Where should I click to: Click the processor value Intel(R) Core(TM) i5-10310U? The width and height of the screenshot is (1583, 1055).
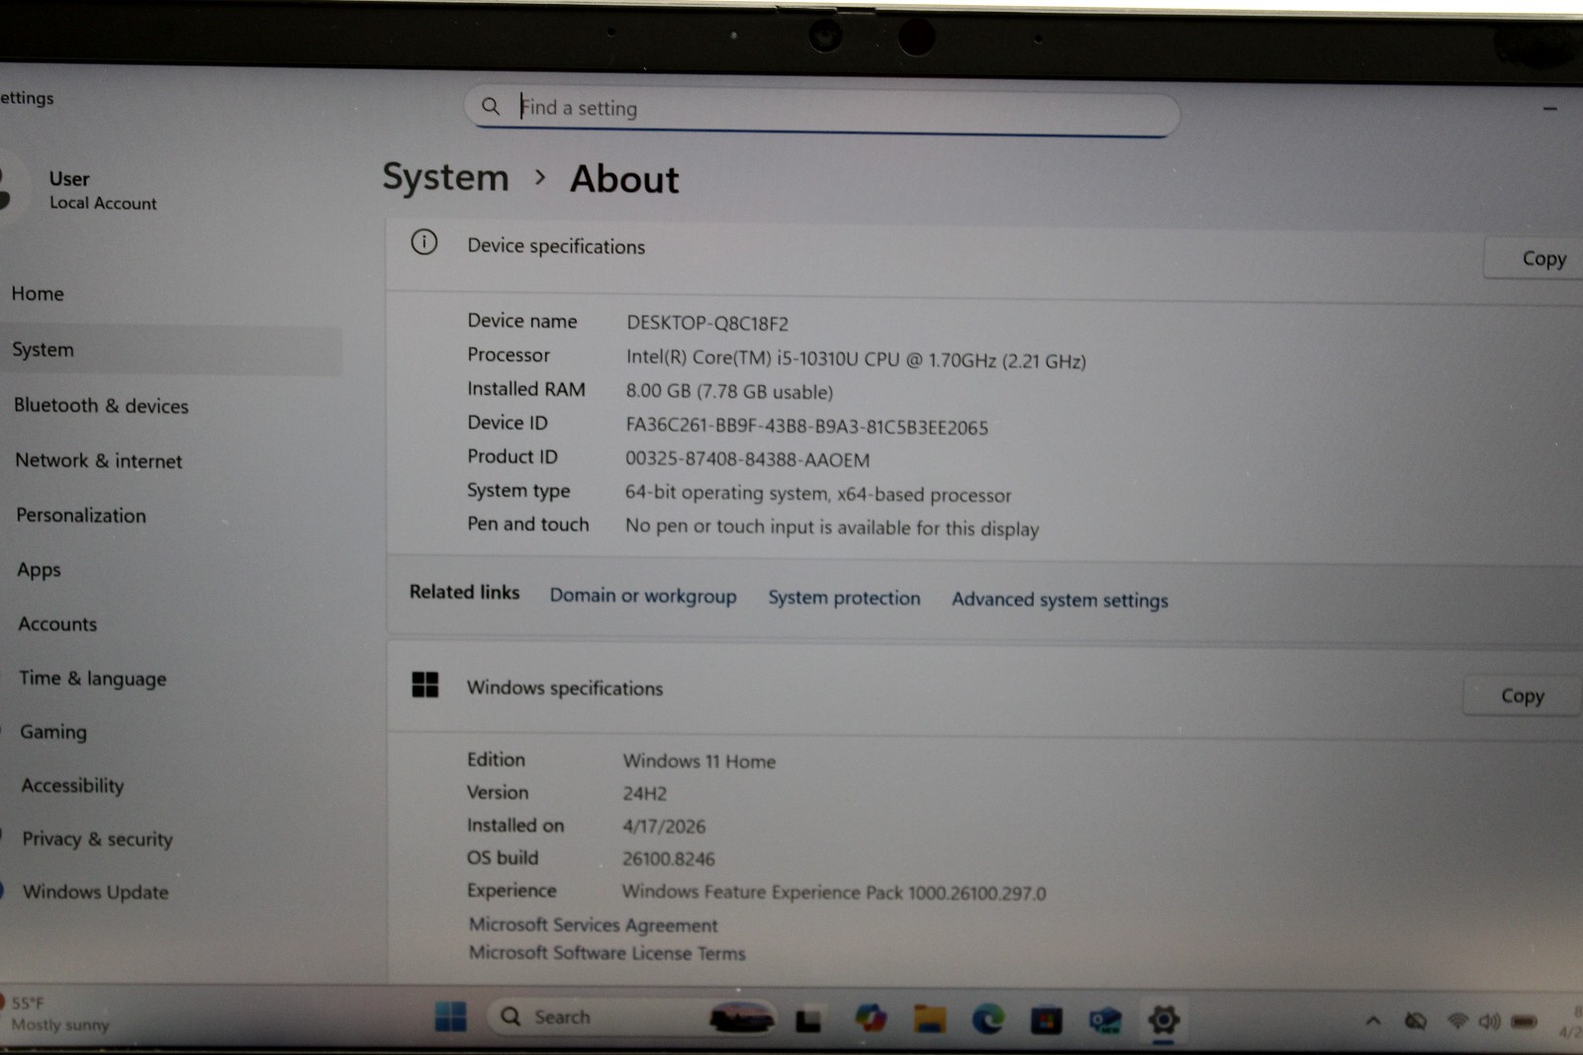[x=856, y=359]
